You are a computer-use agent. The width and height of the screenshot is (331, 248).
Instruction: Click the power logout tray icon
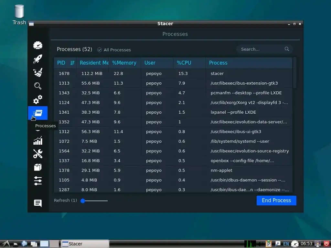point(326,244)
